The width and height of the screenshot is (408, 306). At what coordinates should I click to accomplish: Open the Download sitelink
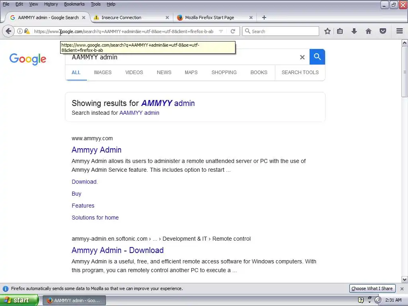84,182
